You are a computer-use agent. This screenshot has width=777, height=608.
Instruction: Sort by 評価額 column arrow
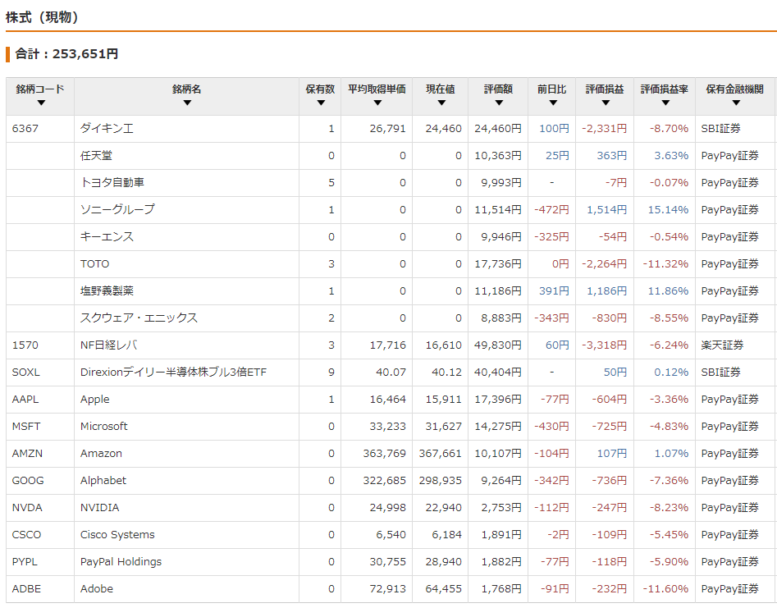click(499, 103)
